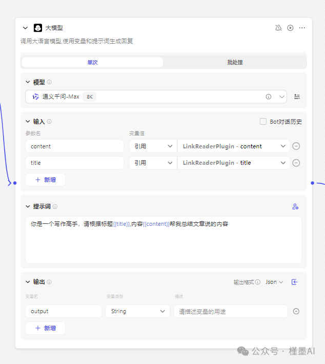This screenshot has width=325, height=364.
Task: Add new input parameter with 新增
Action: [x=46, y=180]
